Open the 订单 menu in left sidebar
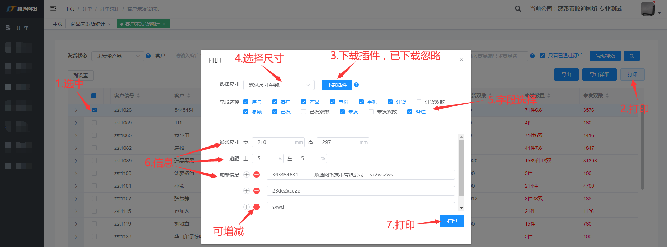The height and width of the screenshot is (247, 667). pos(22,27)
